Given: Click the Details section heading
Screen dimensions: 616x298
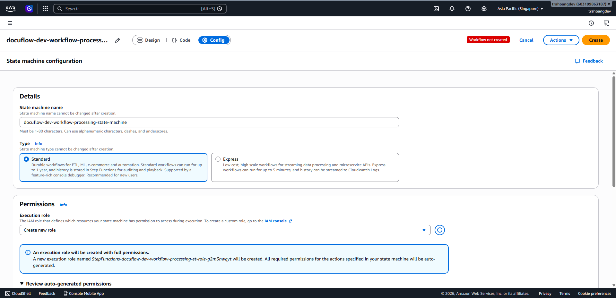Looking at the screenshot, I should click(30, 96).
